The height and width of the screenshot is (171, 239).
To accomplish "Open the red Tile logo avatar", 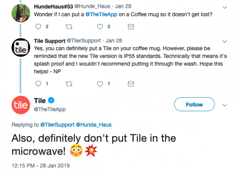I will point(20,105).
